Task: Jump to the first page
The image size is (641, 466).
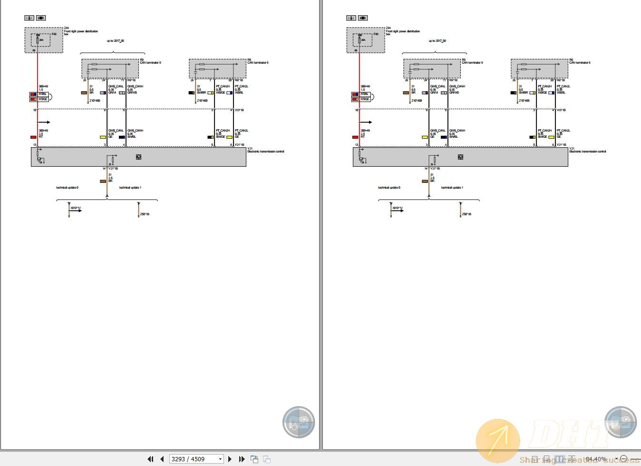Action: click(x=150, y=459)
